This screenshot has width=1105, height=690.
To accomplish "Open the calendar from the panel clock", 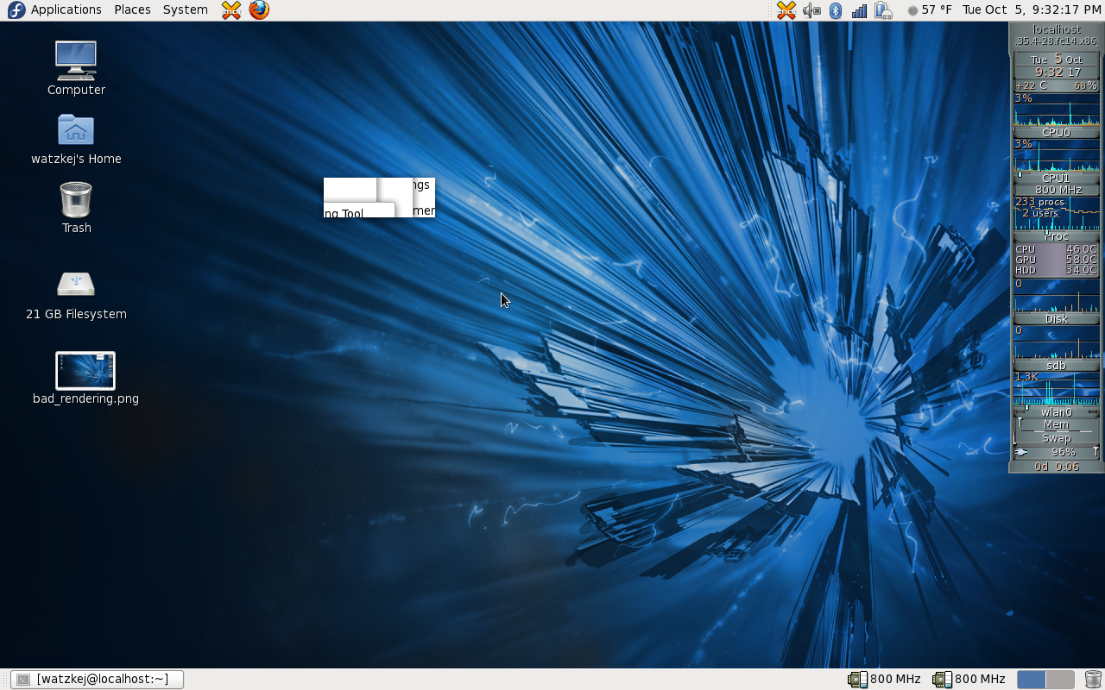I will pyautogui.click(x=1032, y=9).
